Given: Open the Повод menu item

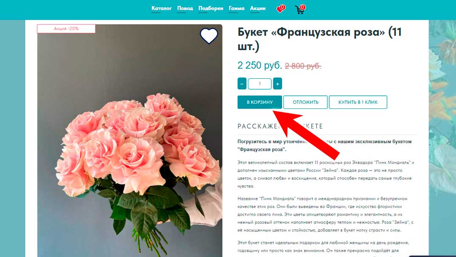Looking at the screenshot, I should coord(185,8).
